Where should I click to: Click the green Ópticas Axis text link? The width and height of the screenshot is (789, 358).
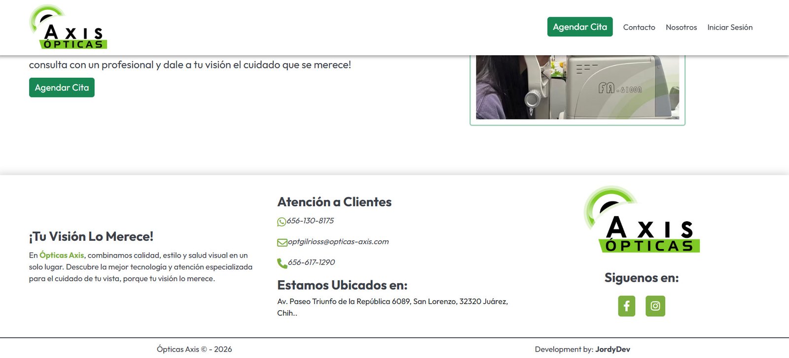point(62,256)
